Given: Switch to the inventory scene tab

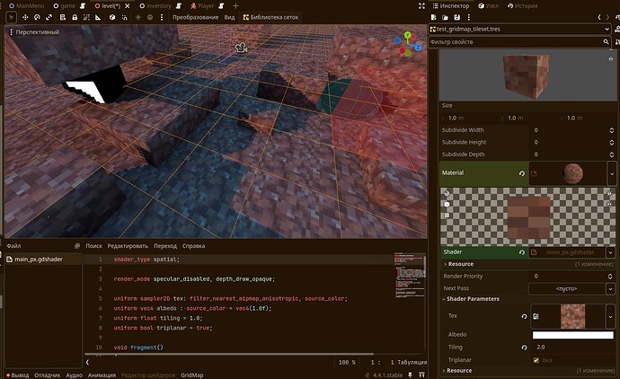Looking at the screenshot, I should (155, 6).
